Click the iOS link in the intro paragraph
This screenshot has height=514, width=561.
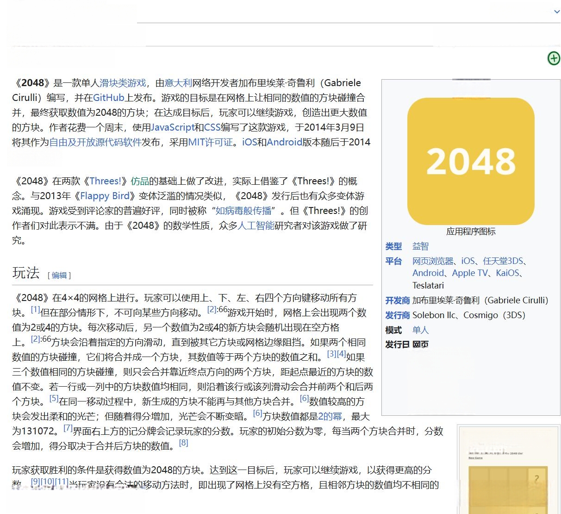click(x=249, y=142)
